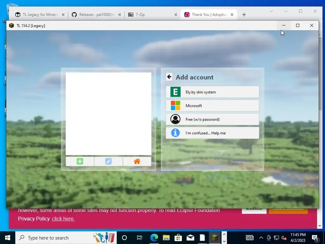Switch to the Releases pal1000 GitHub tab

[x=96, y=15]
